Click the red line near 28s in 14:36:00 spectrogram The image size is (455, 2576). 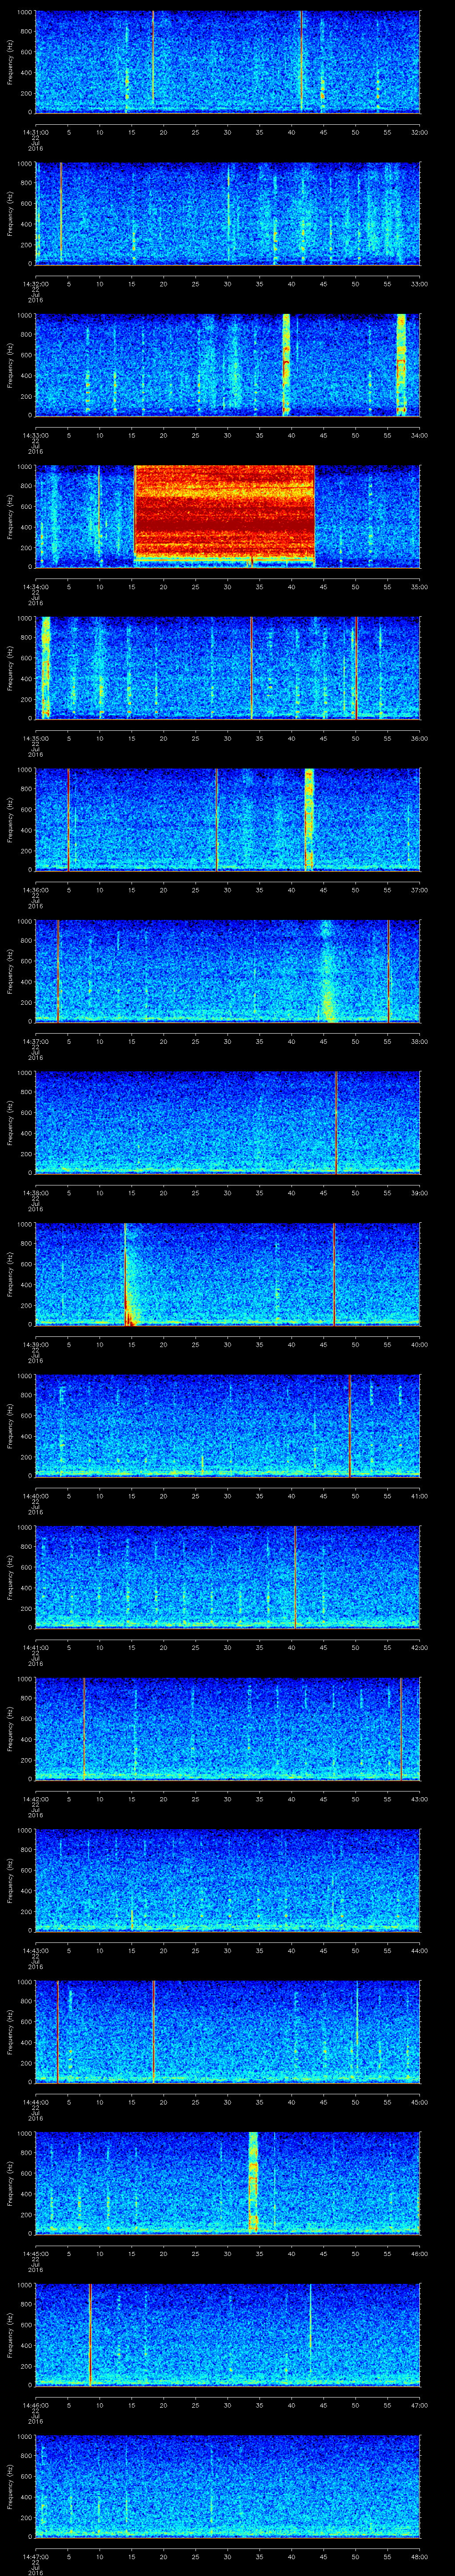217,819
